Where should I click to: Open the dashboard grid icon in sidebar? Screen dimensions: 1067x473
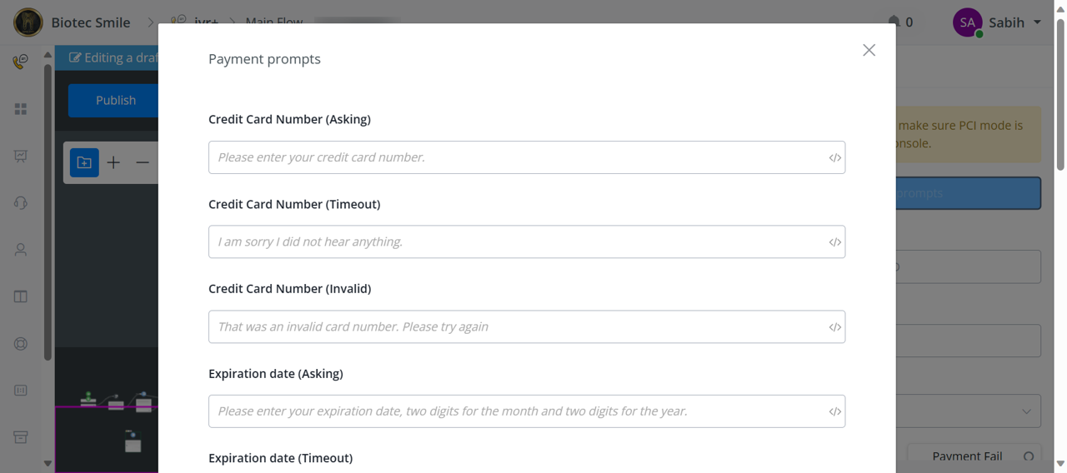tap(21, 109)
